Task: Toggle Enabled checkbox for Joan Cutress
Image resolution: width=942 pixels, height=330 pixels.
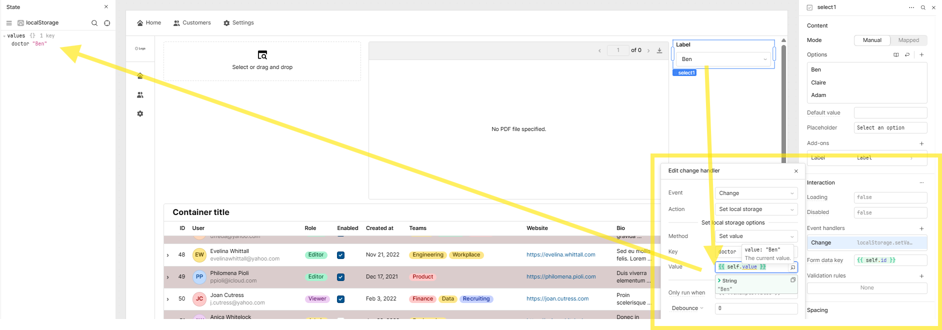Action: pos(340,299)
